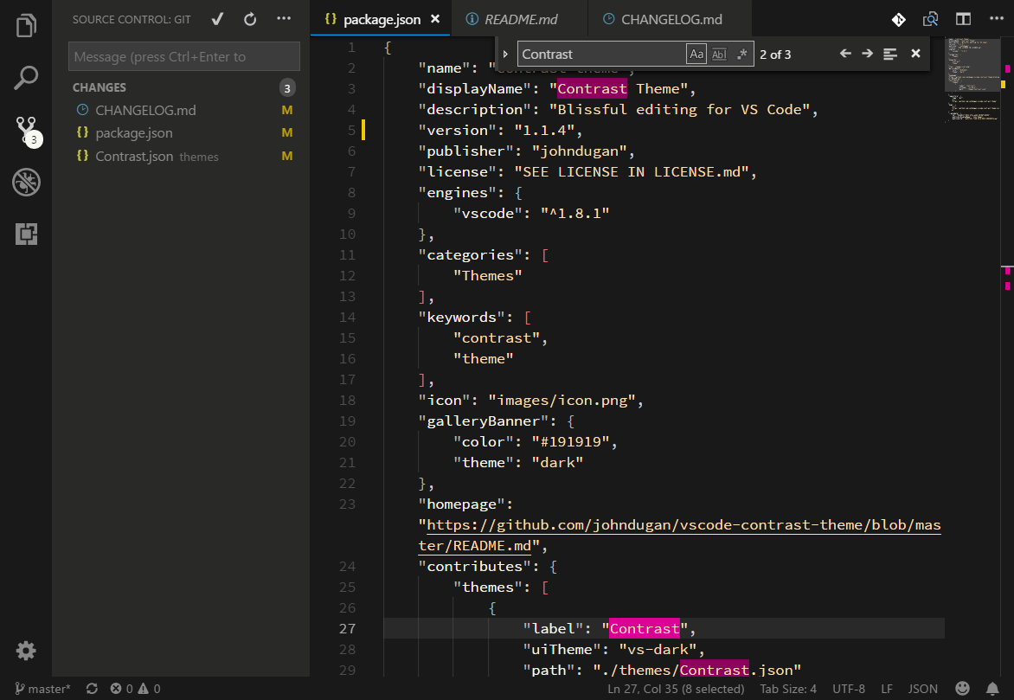Click line number 27 in gutter
Image resolution: width=1014 pixels, height=700 pixels.
(x=347, y=629)
